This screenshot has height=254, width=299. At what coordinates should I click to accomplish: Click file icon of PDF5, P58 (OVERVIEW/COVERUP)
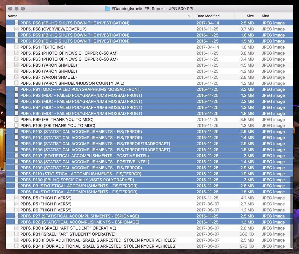coord(17,29)
